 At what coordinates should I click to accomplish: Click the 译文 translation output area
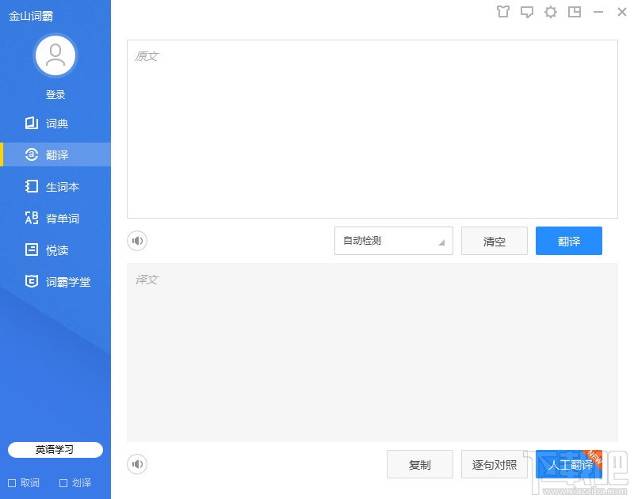coord(372,352)
